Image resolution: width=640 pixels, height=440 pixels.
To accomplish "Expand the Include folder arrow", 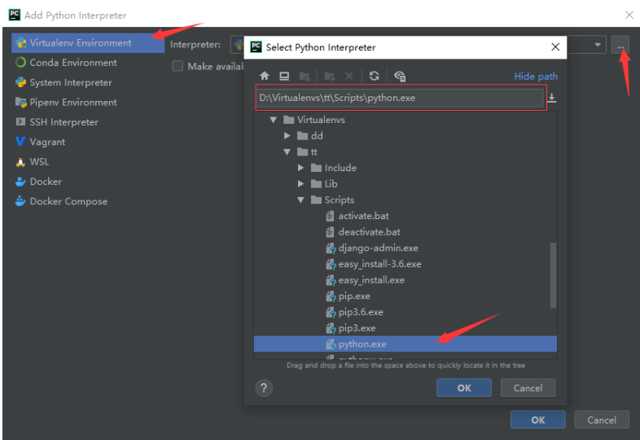I will [x=300, y=168].
